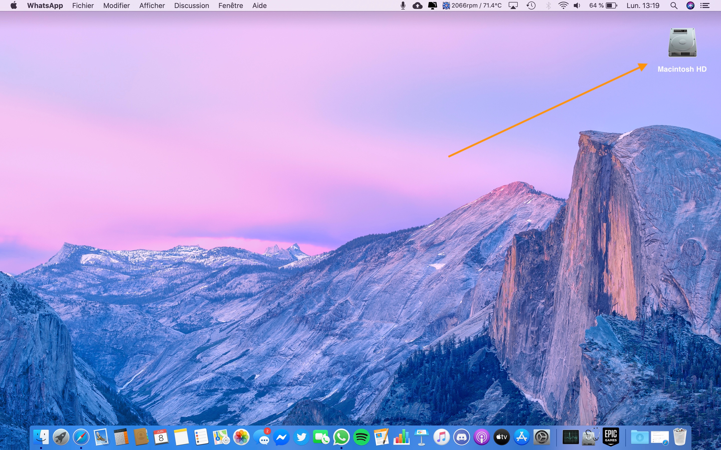Open Messages app with 2 notifications
This screenshot has width=721, height=450.
262,437
